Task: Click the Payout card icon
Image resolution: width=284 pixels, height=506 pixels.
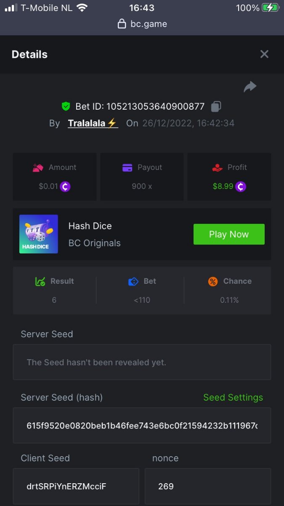Action: [x=127, y=167]
